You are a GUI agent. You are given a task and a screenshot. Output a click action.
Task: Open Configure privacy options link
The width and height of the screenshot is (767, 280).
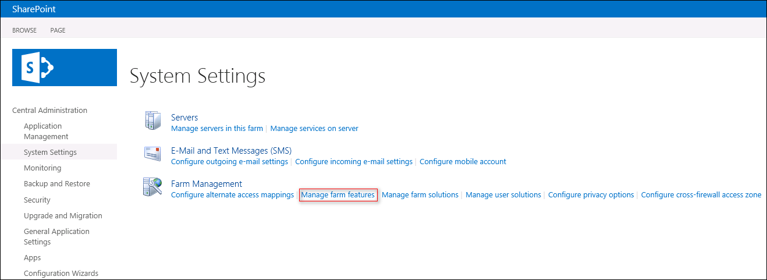(591, 195)
